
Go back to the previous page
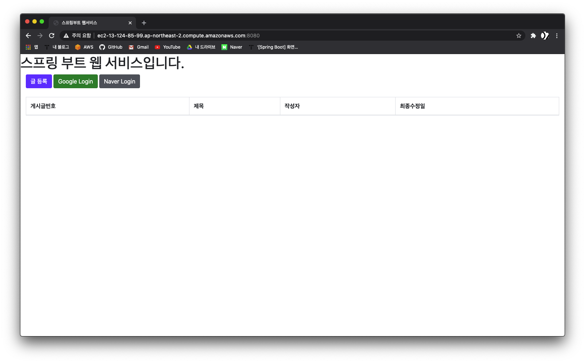pyautogui.click(x=28, y=36)
